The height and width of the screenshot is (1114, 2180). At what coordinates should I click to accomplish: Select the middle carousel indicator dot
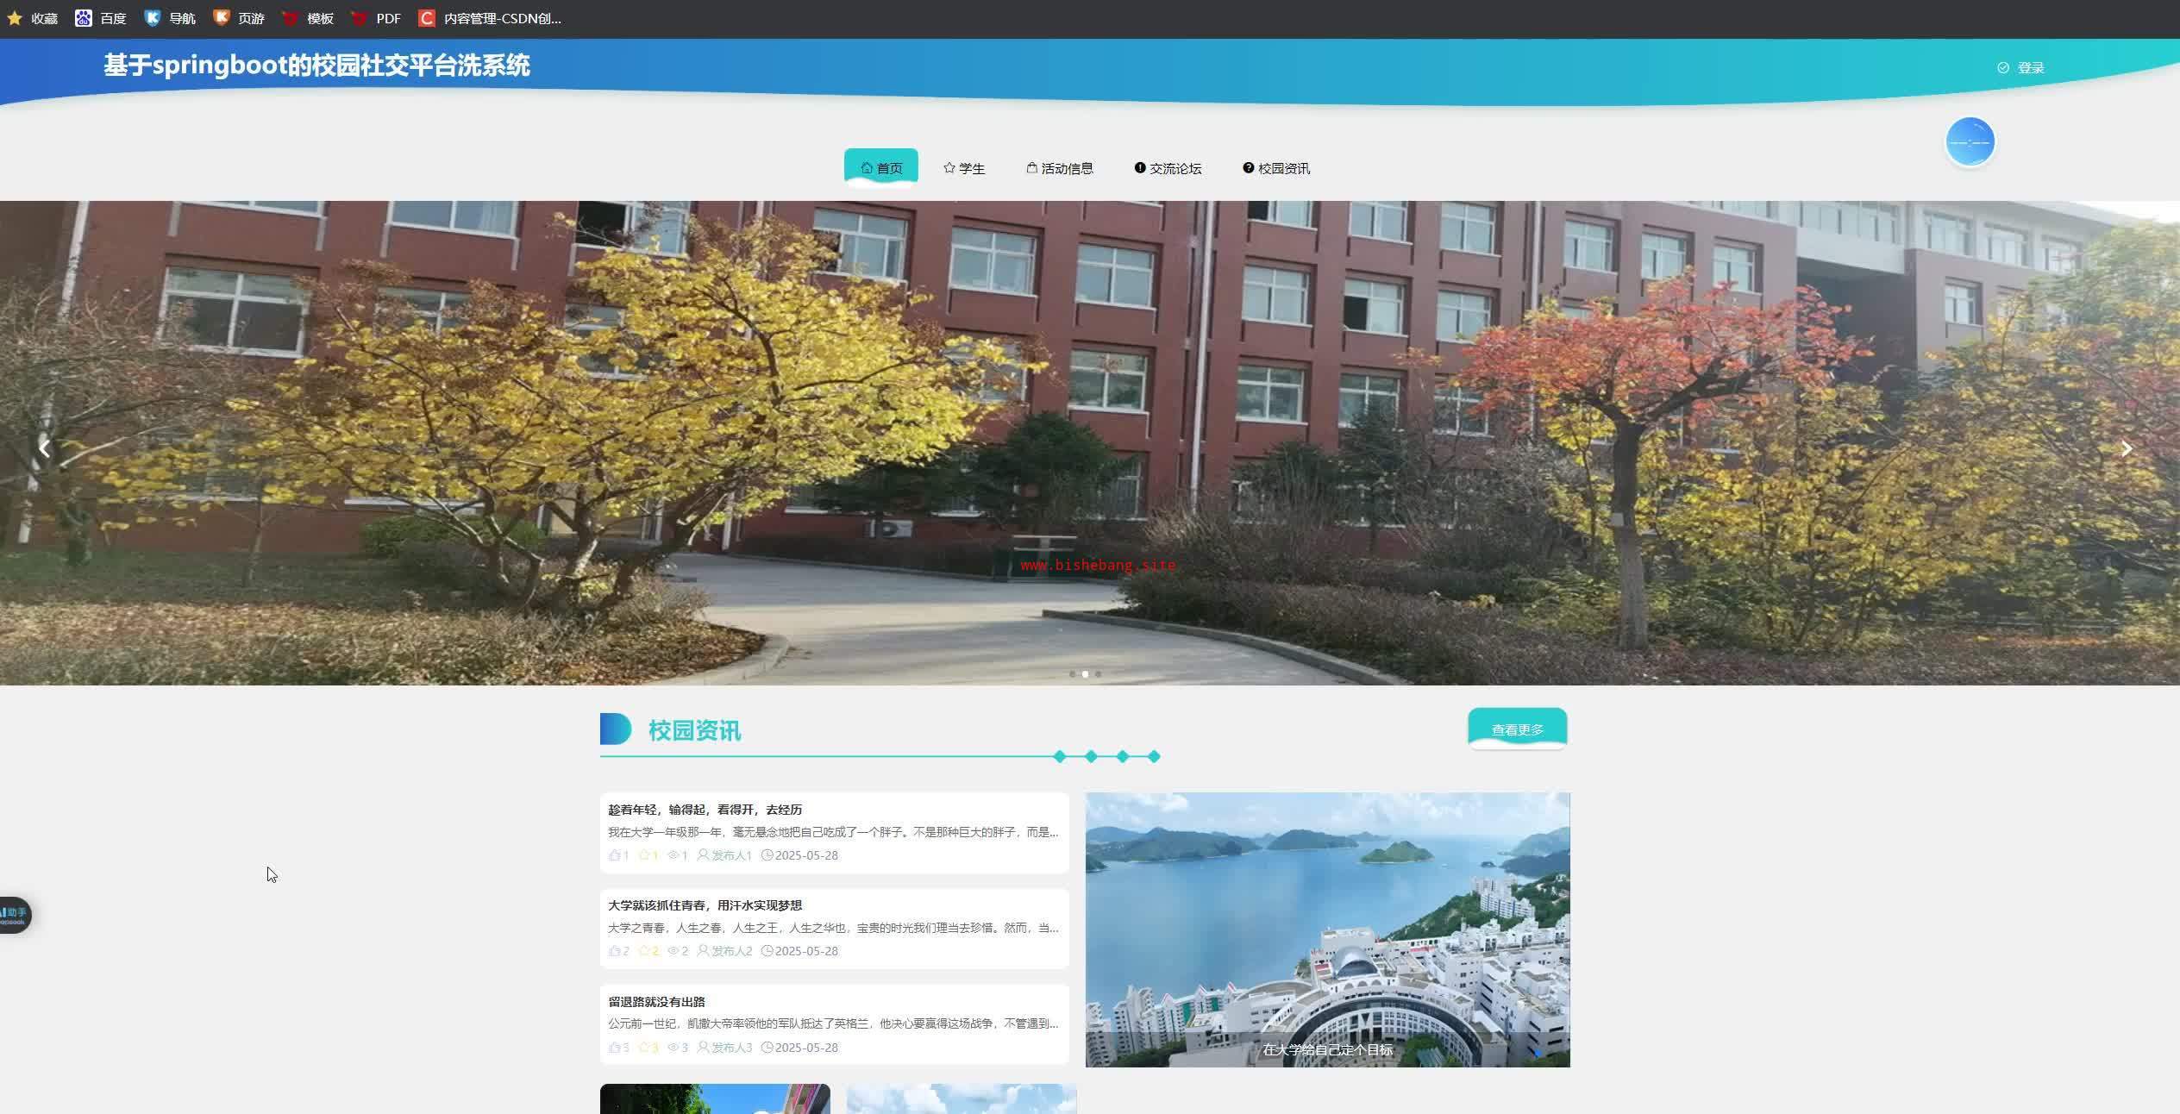pos(1085,674)
